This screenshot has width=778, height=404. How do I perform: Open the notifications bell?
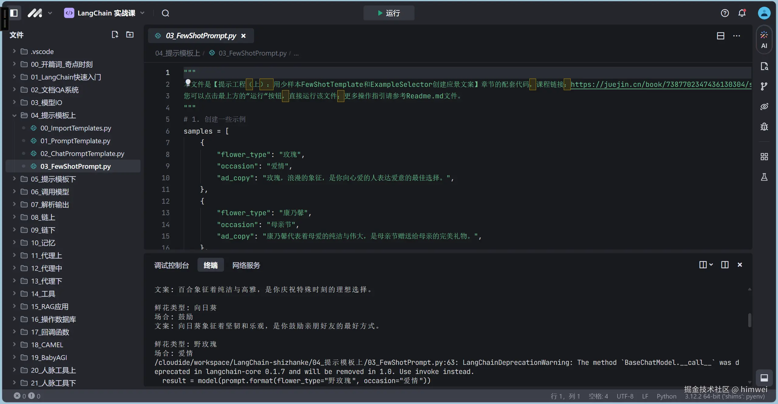742,13
